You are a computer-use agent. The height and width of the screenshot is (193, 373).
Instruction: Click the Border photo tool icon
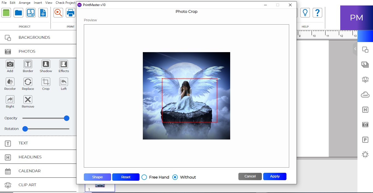[28, 64]
